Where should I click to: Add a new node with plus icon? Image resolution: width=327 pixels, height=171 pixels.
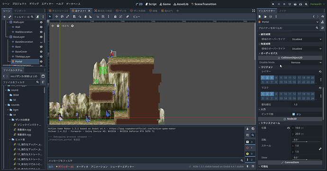coord(4,17)
